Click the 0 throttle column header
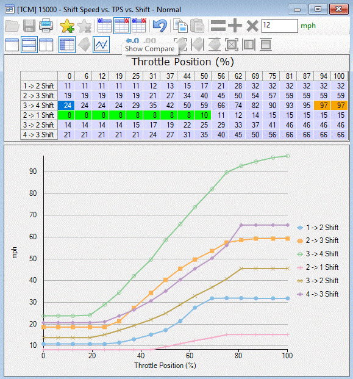 coord(66,76)
